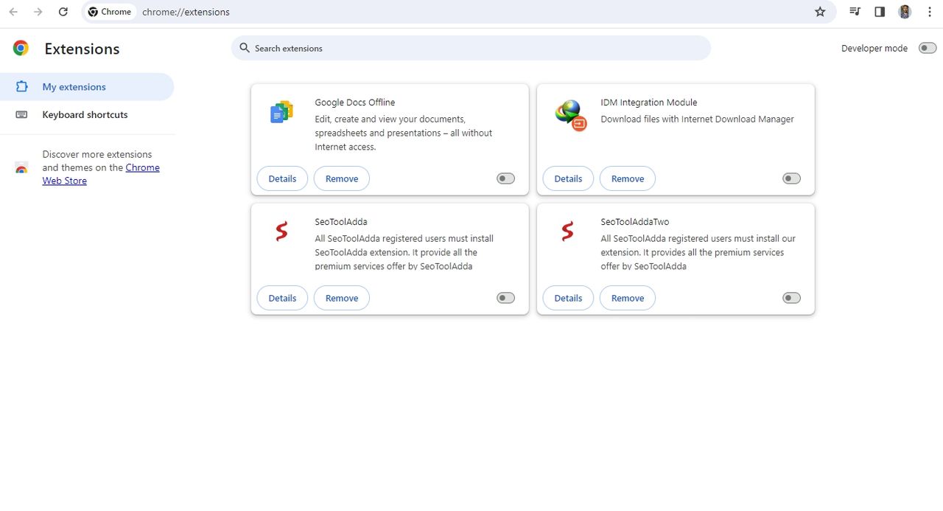Screen dimensions: 943x511
Task: Click the address bar URL
Action: click(x=186, y=12)
